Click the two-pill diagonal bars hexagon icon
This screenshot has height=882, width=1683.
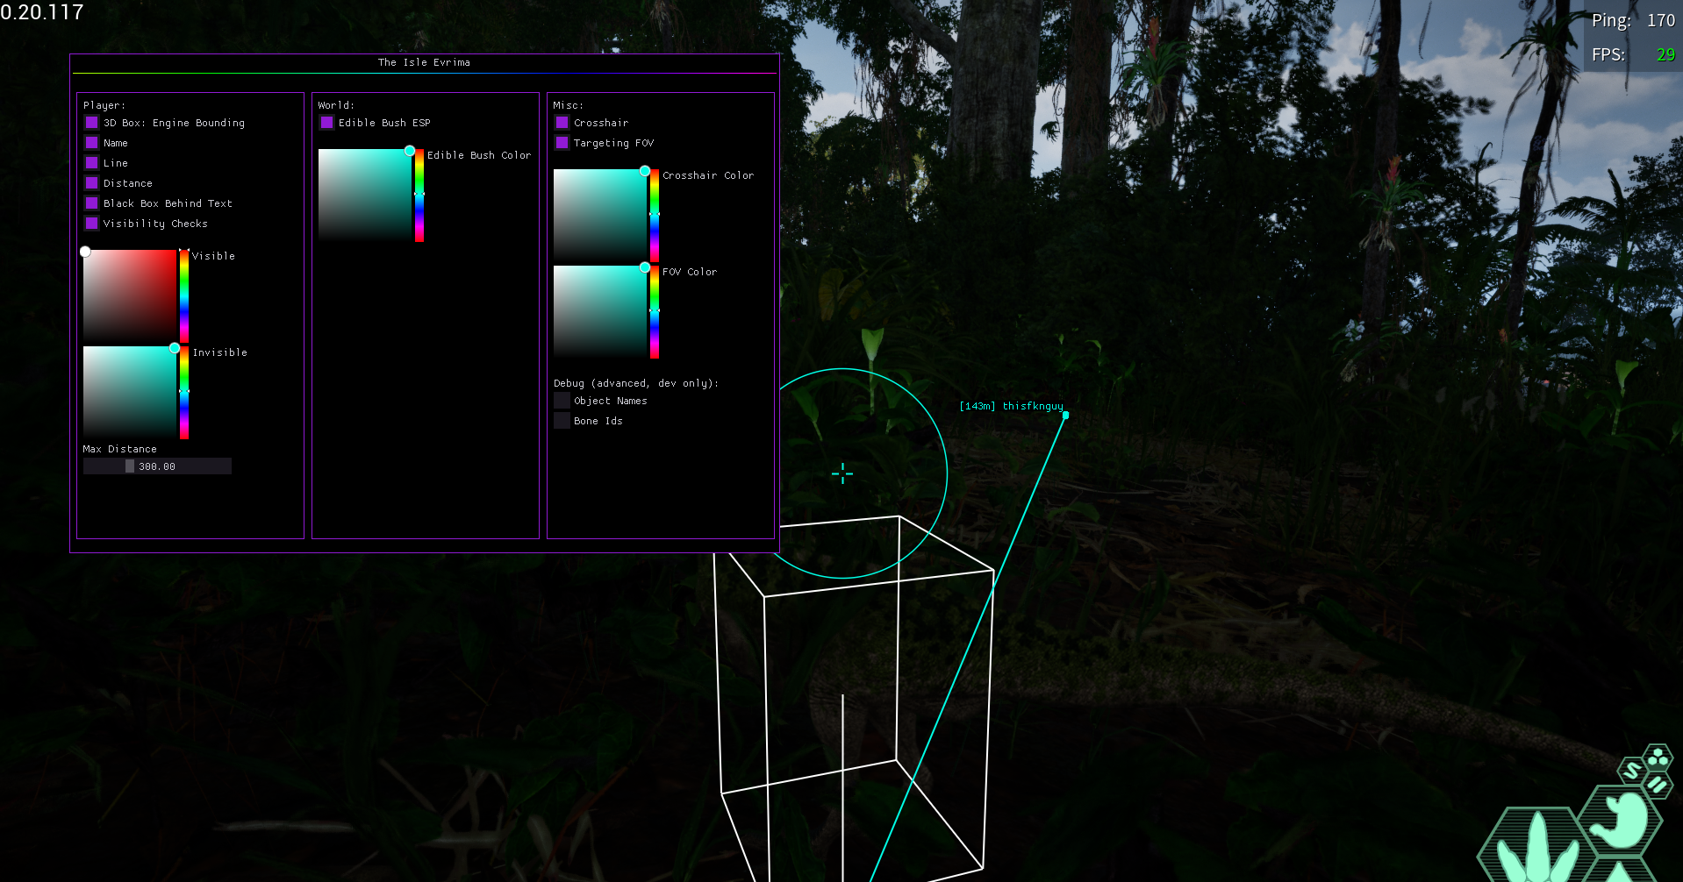(1657, 785)
